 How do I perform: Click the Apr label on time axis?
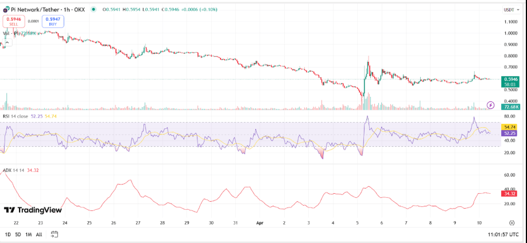pyautogui.click(x=260, y=222)
